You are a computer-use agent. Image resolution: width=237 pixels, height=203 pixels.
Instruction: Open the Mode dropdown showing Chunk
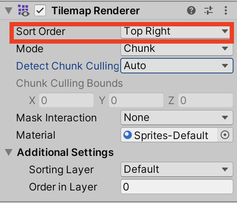[177, 48]
